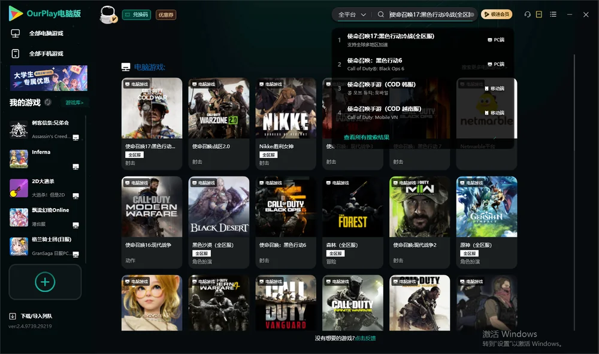Choose suggestion 使命召唤手游 (COD 韩服)

click(422, 88)
